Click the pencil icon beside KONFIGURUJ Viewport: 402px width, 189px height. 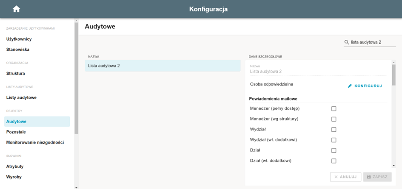click(x=350, y=86)
